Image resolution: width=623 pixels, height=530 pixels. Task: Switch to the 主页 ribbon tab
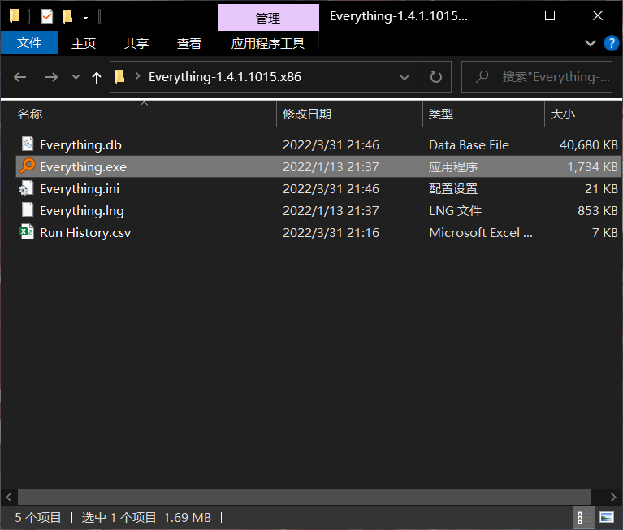[x=84, y=43]
